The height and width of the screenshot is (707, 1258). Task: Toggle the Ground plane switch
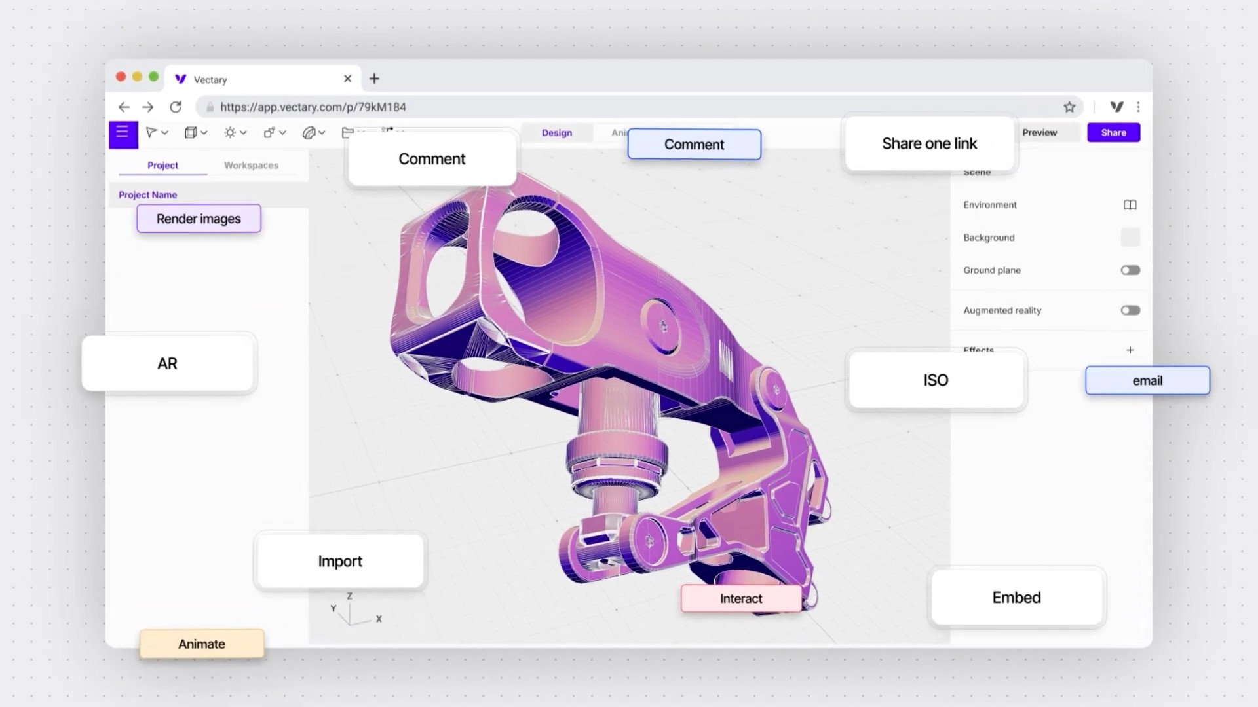pyautogui.click(x=1130, y=270)
